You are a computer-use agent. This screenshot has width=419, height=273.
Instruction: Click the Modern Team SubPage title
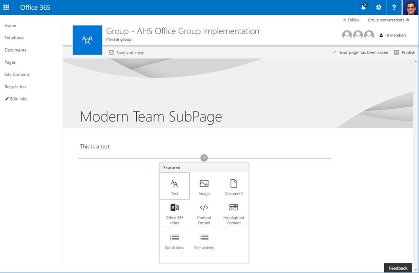tap(151, 117)
